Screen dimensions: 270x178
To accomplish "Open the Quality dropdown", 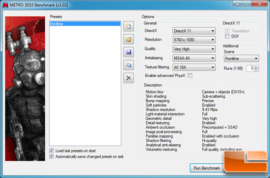I will pos(194,49).
